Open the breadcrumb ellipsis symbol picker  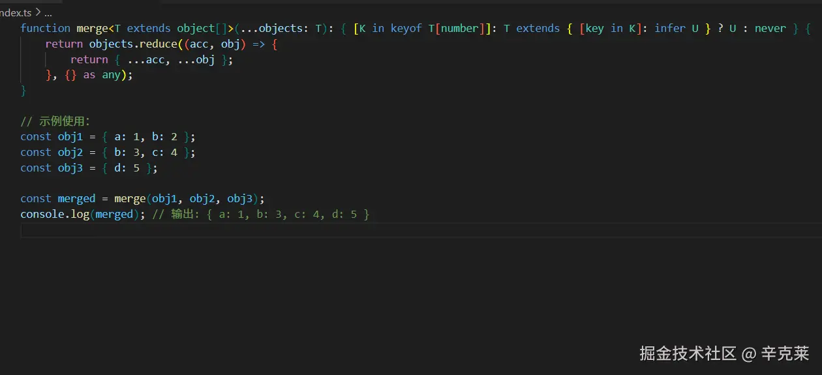pos(48,12)
